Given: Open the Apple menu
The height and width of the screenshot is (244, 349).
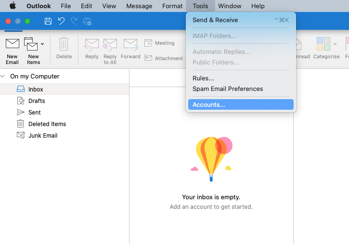Looking at the screenshot, I should point(13,6).
